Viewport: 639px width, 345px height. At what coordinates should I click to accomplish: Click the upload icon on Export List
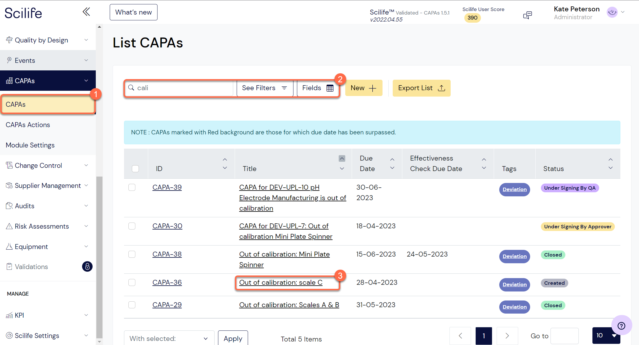[x=441, y=88]
